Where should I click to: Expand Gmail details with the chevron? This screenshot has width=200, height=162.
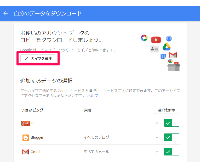157,152
